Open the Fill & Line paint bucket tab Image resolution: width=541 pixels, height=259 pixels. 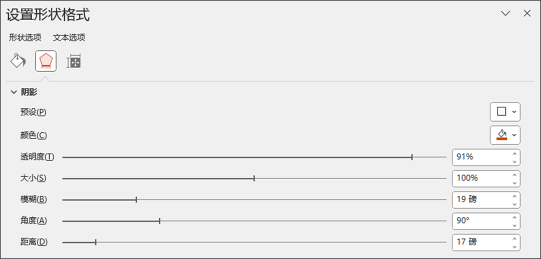click(18, 61)
